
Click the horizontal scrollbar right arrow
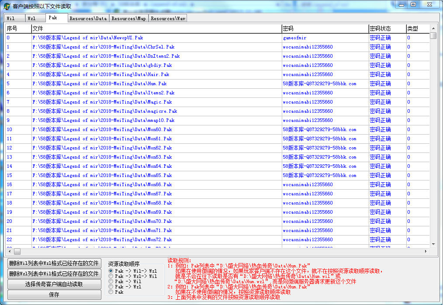click(x=426, y=251)
